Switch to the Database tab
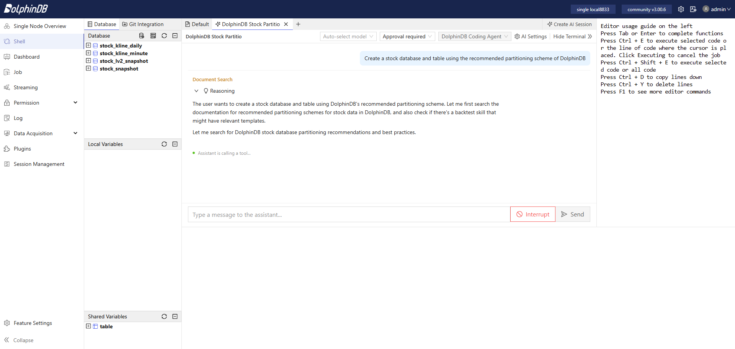 pyautogui.click(x=102, y=24)
